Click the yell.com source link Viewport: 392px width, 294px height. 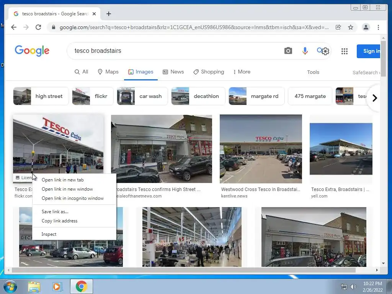click(319, 196)
